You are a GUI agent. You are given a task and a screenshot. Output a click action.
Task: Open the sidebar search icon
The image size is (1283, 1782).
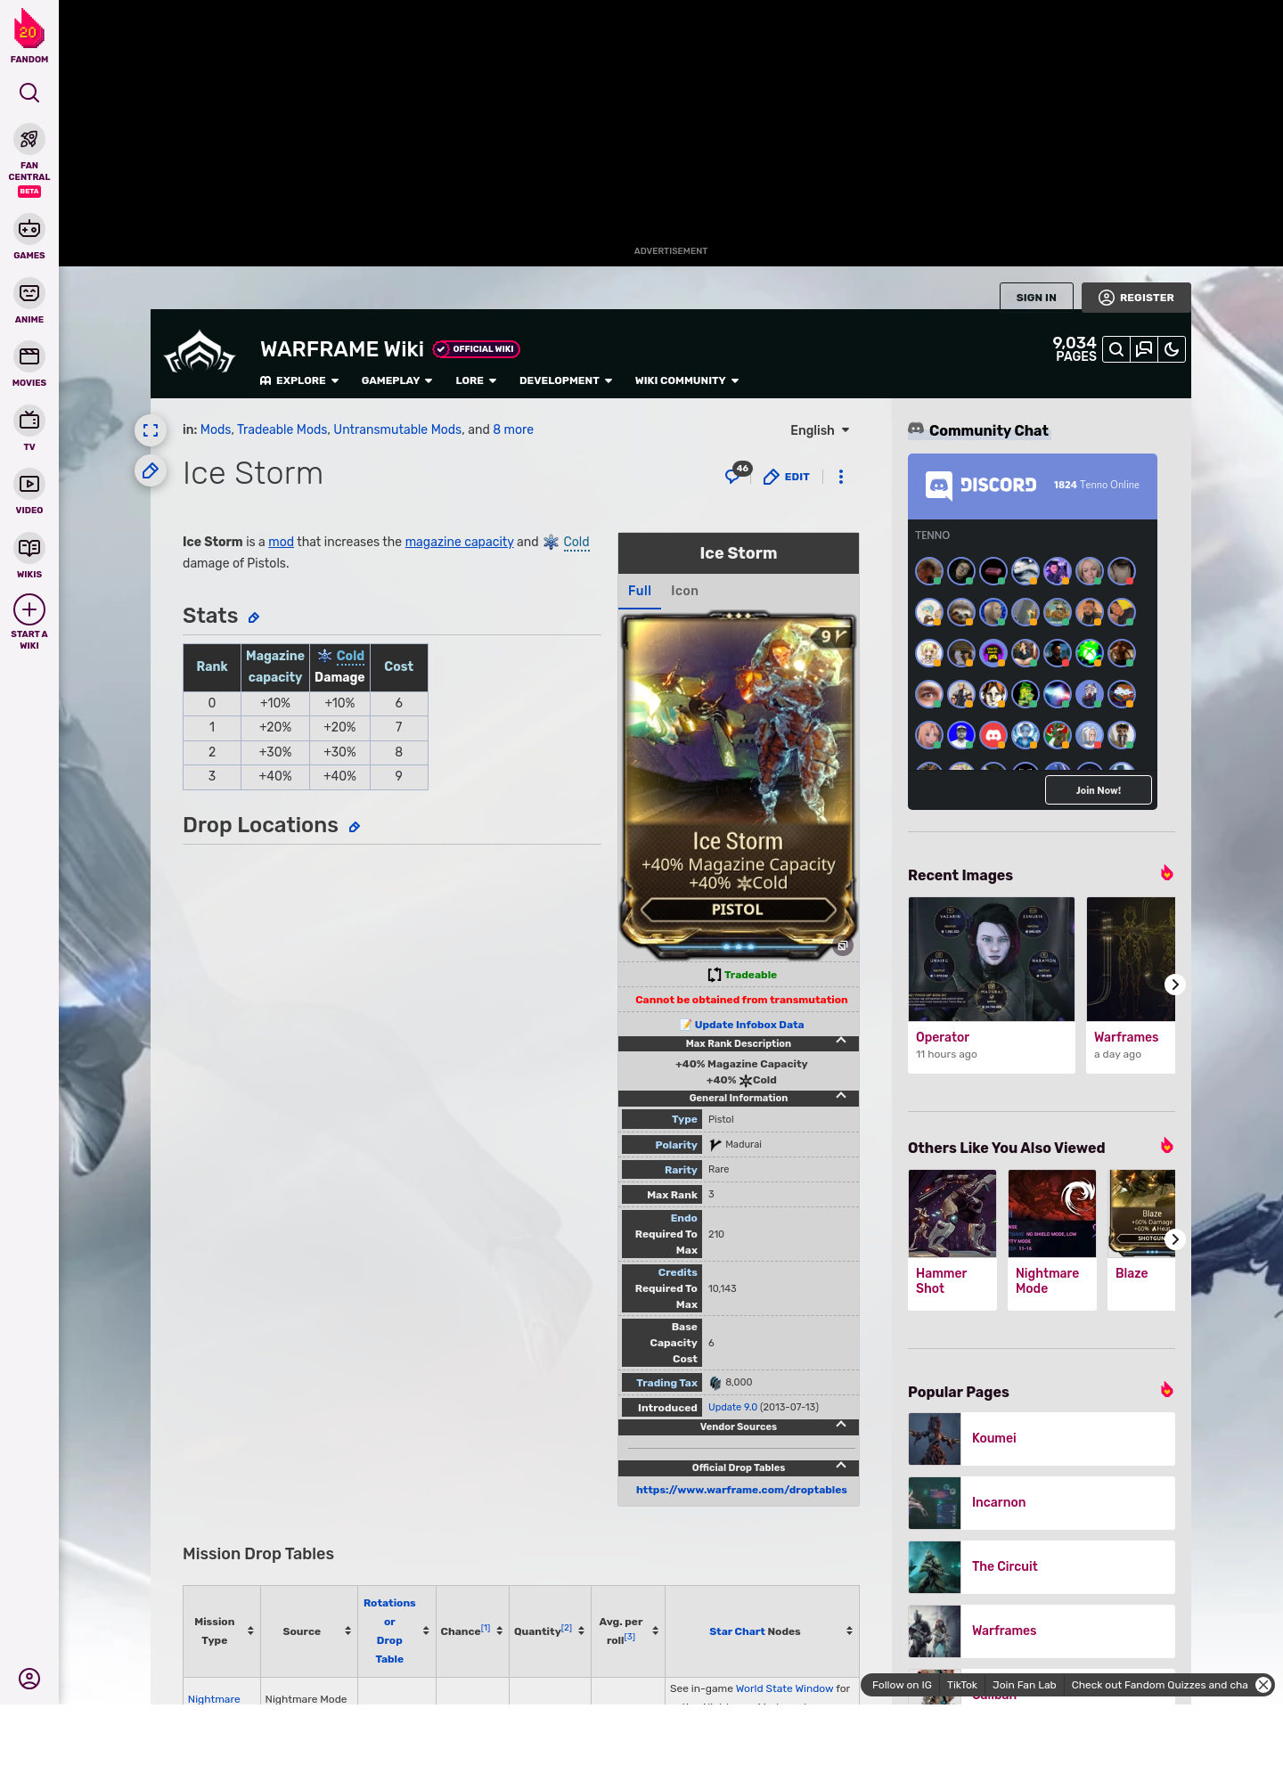pyautogui.click(x=29, y=93)
